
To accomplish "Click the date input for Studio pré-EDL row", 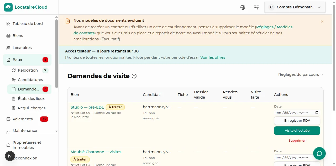I will (297, 113).
